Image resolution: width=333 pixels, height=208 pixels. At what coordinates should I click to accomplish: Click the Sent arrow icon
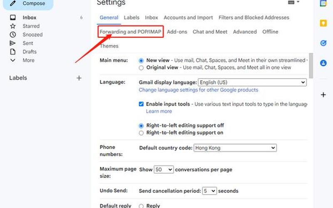[13, 43]
